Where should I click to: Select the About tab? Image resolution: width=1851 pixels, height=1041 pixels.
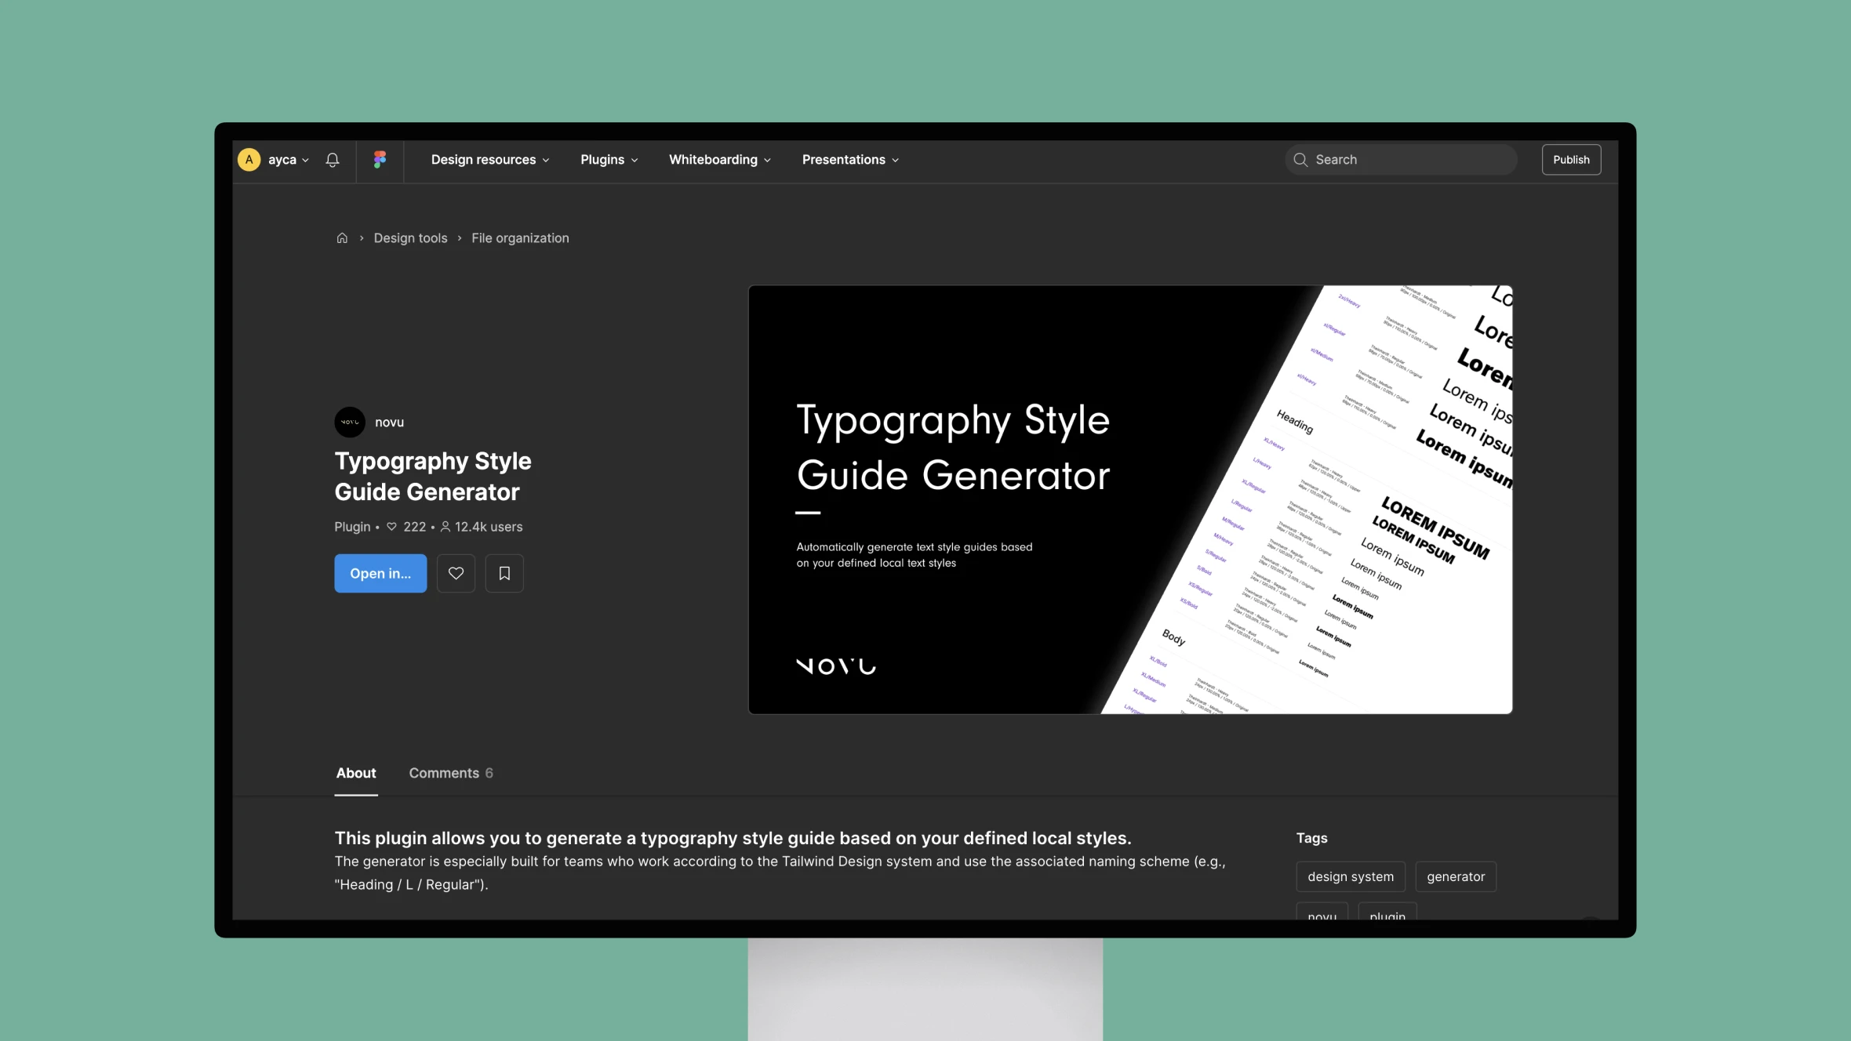click(355, 773)
